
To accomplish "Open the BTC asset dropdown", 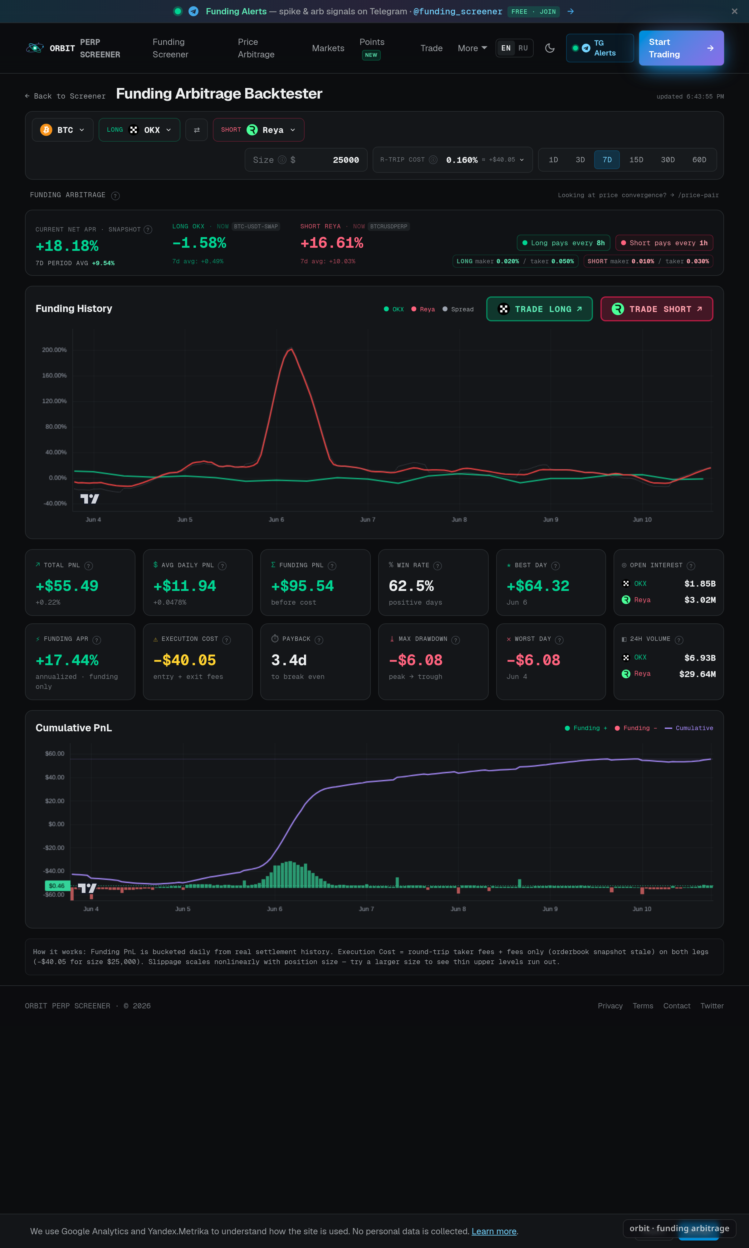I will tap(63, 130).
